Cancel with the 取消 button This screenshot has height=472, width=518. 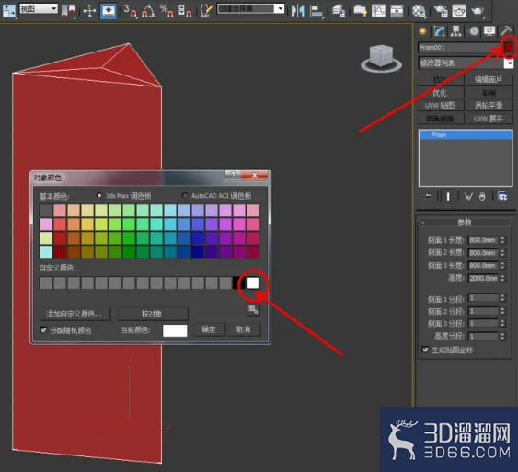click(244, 329)
